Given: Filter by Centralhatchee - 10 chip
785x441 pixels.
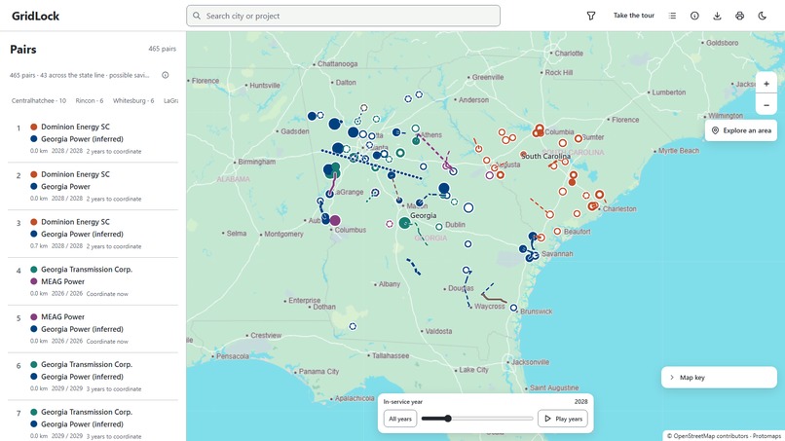Looking at the screenshot, I should click(39, 100).
